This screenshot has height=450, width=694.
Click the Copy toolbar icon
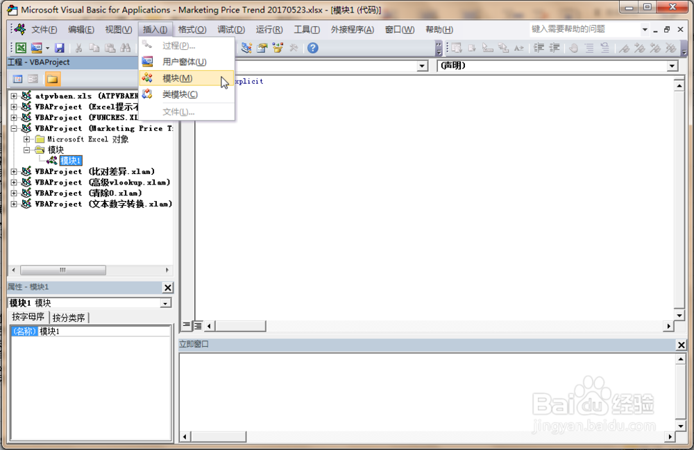coord(94,48)
